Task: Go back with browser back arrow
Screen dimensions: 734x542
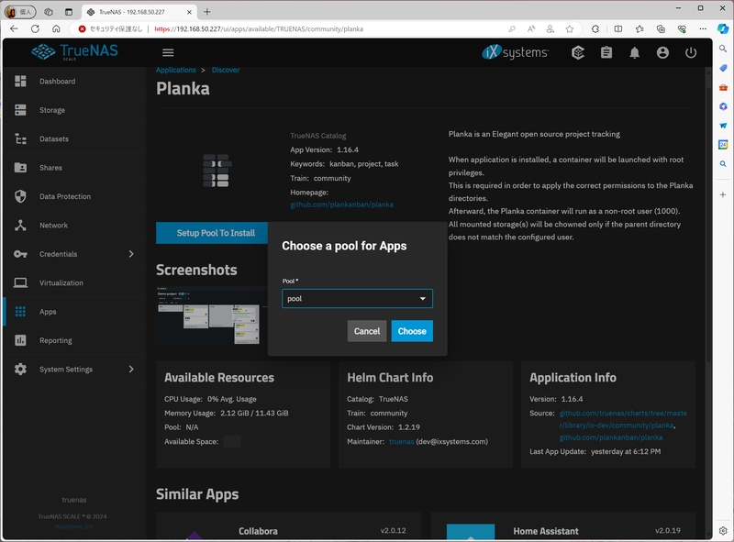Action: tap(14, 29)
